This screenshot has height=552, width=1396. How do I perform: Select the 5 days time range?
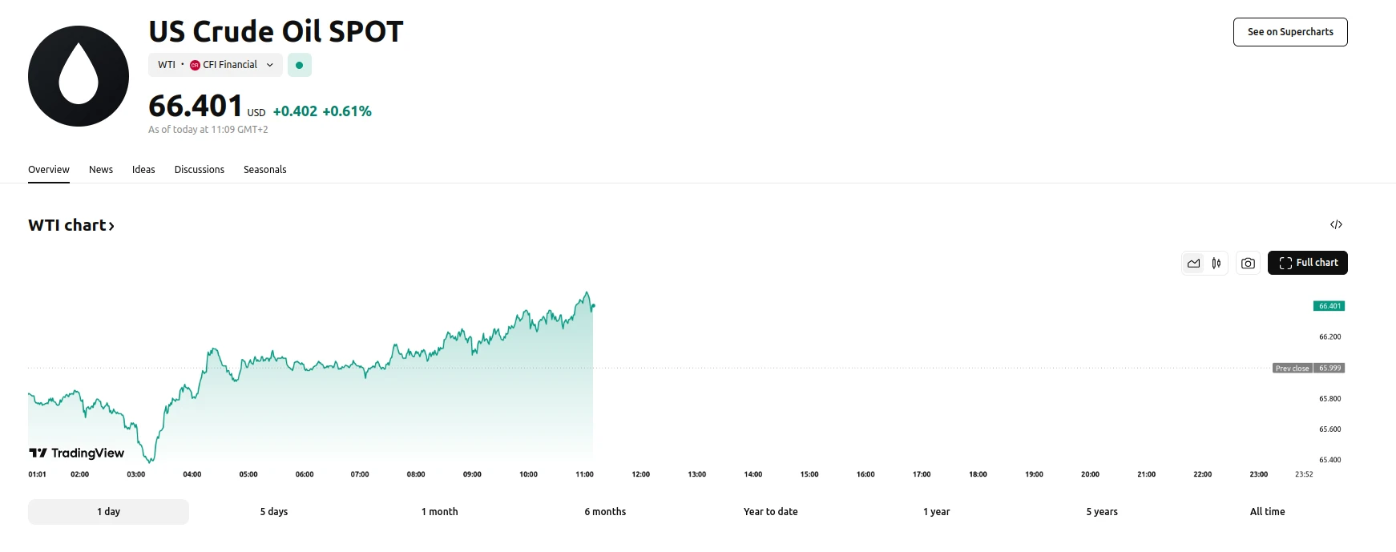[x=274, y=511]
